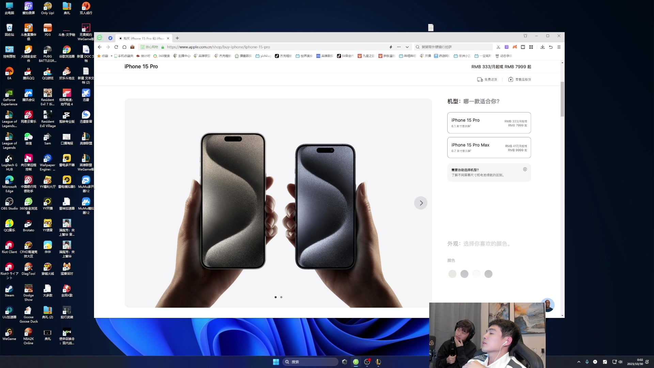This screenshot has width=654, height=368.
Task: Click the taskbar 搜索 search box
Action: 310,362
